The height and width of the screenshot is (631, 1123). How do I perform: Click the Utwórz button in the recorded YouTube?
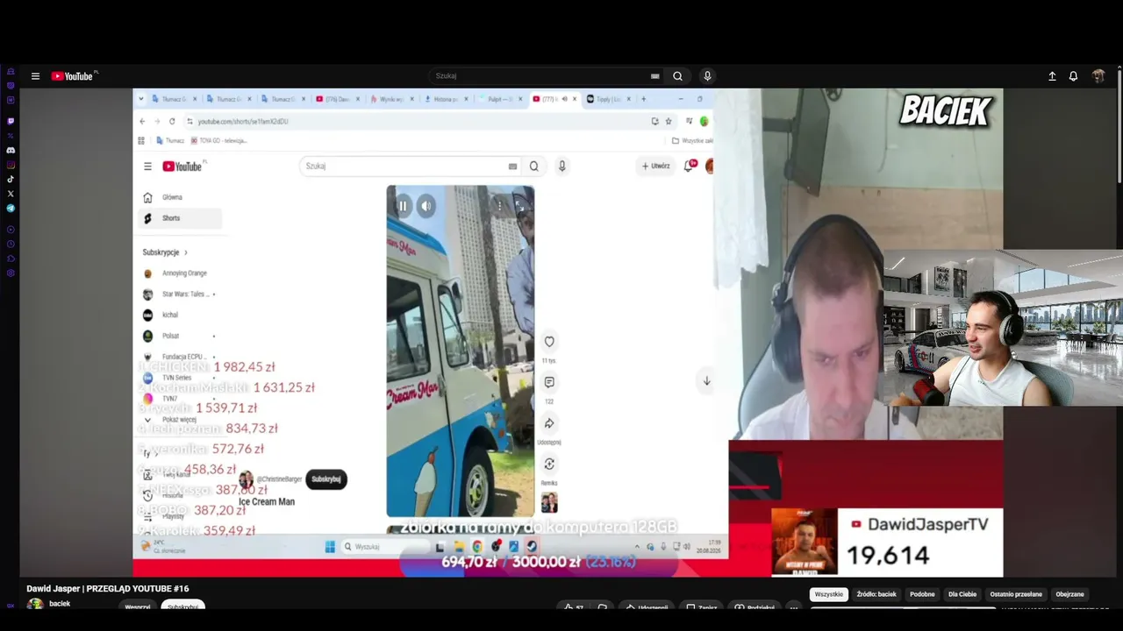(x=655, y=166)
